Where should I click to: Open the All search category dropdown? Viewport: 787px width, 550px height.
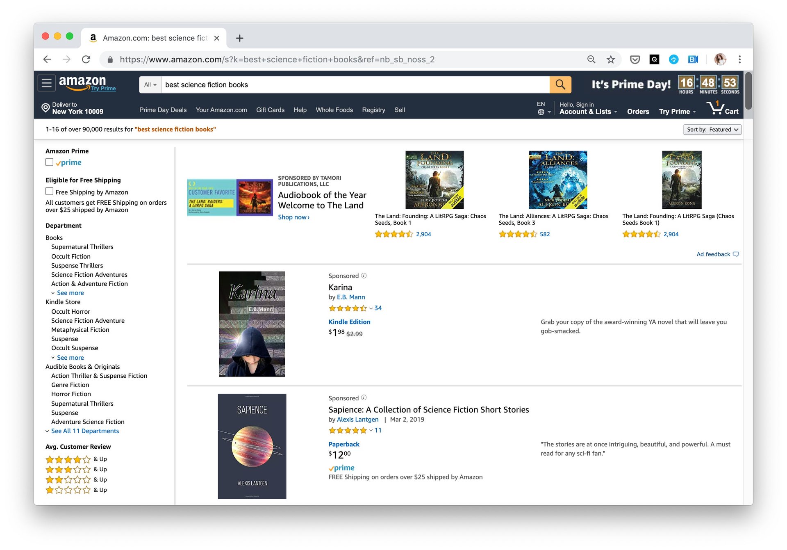click(150, 84)
